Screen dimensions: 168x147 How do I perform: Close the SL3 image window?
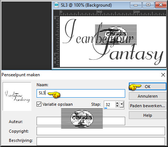pyautogui.click(x=161, y=5)
